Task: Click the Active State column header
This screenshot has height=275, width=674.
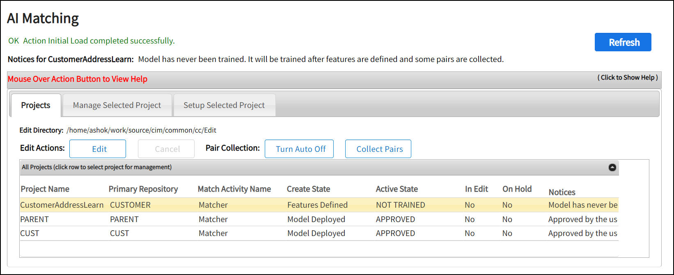Action: coord(397,189)
